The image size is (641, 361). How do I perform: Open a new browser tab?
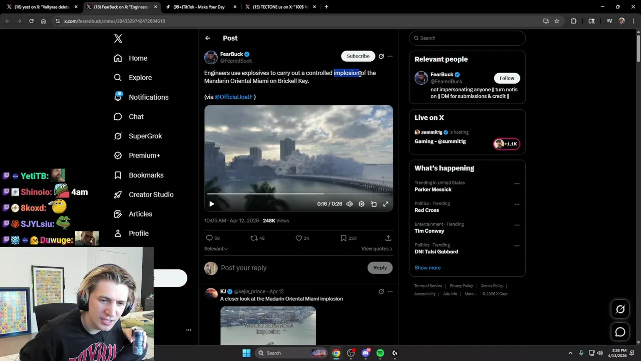point(327,7)
